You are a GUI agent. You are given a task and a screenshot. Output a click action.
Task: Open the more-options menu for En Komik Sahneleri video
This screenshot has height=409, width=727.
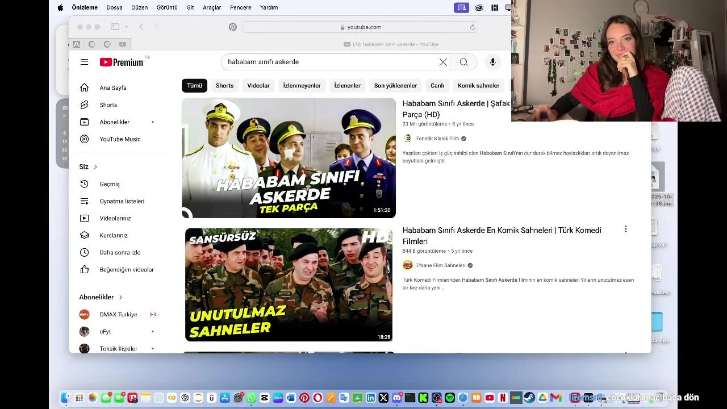(625, 229)
